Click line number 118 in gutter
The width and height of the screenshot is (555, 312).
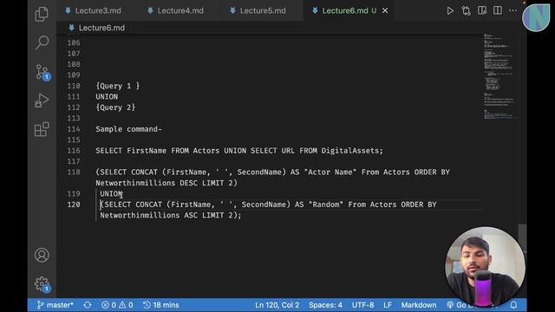point(74,172)
